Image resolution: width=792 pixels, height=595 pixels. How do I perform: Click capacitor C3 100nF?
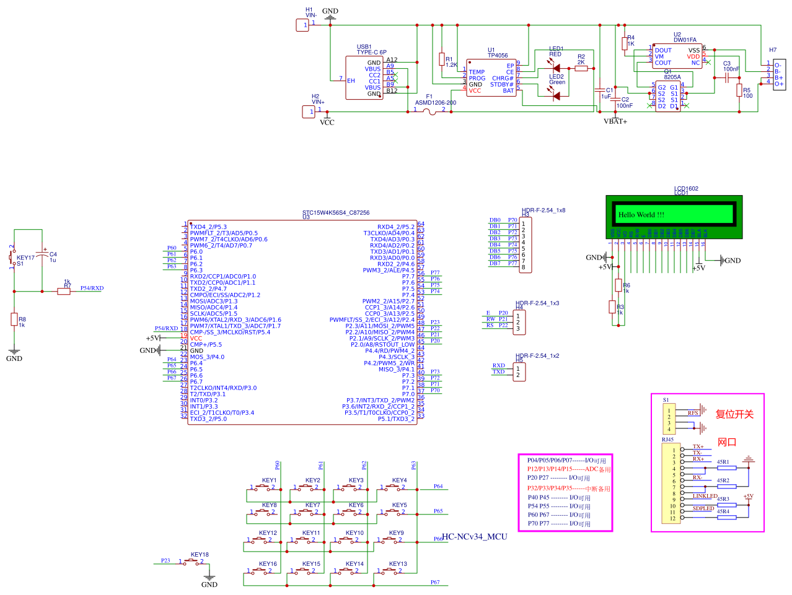tap(726, 78)
